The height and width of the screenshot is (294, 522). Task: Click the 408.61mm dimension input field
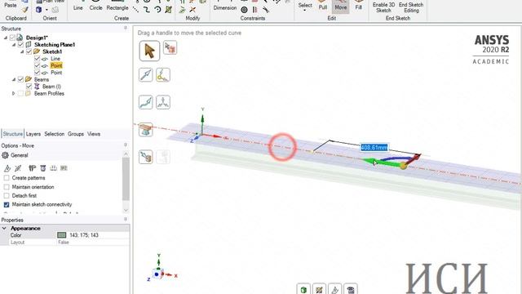(x=374, y=147)
